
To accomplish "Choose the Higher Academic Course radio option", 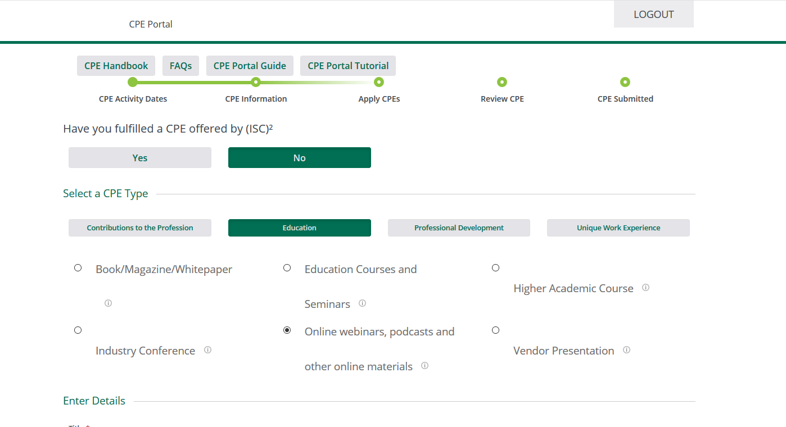I will (495, 268).
